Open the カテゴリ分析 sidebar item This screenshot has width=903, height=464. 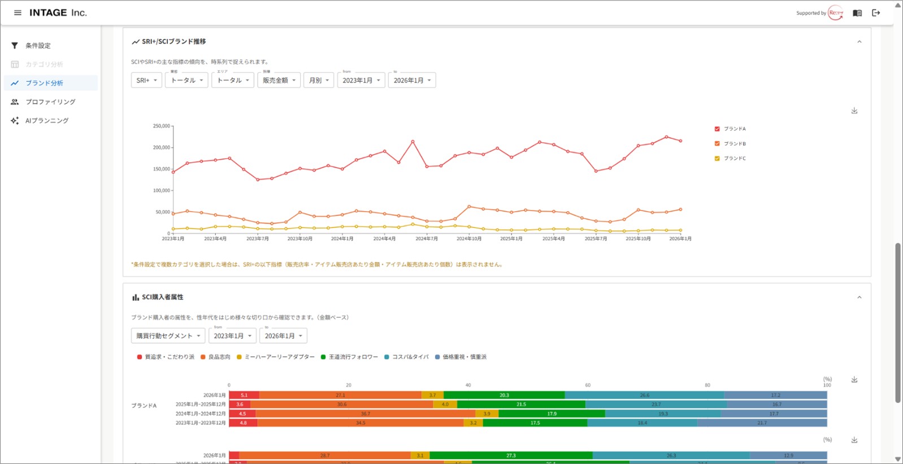44,64
